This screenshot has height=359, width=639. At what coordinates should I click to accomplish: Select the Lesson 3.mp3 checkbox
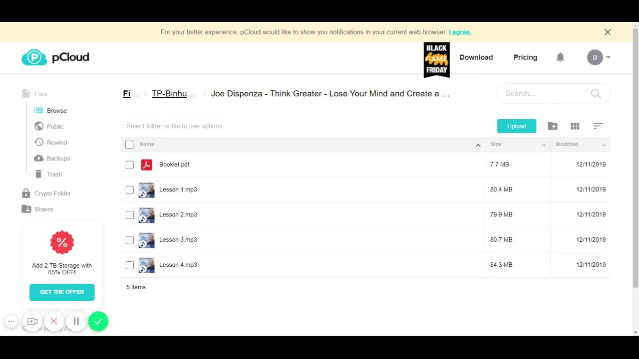130,240
